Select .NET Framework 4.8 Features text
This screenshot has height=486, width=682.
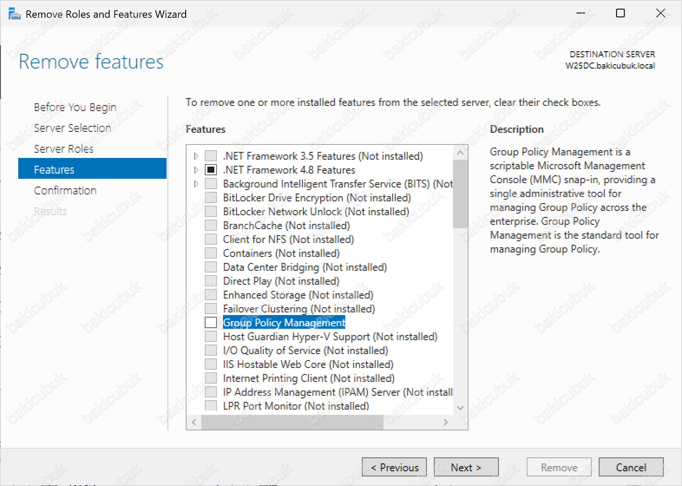289,170
